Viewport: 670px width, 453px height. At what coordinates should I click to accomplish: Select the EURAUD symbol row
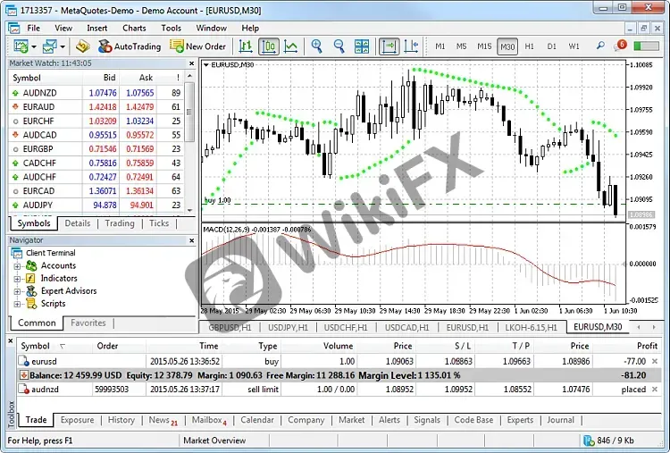[96, 107]
